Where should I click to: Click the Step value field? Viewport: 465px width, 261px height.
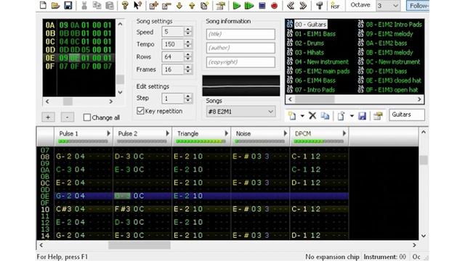tap(173, 99)
